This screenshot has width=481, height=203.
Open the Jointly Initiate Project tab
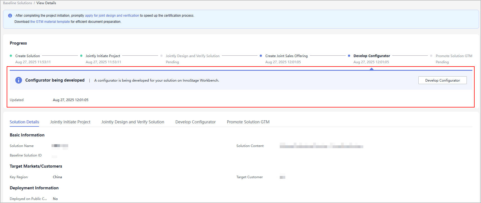(70, 122)
